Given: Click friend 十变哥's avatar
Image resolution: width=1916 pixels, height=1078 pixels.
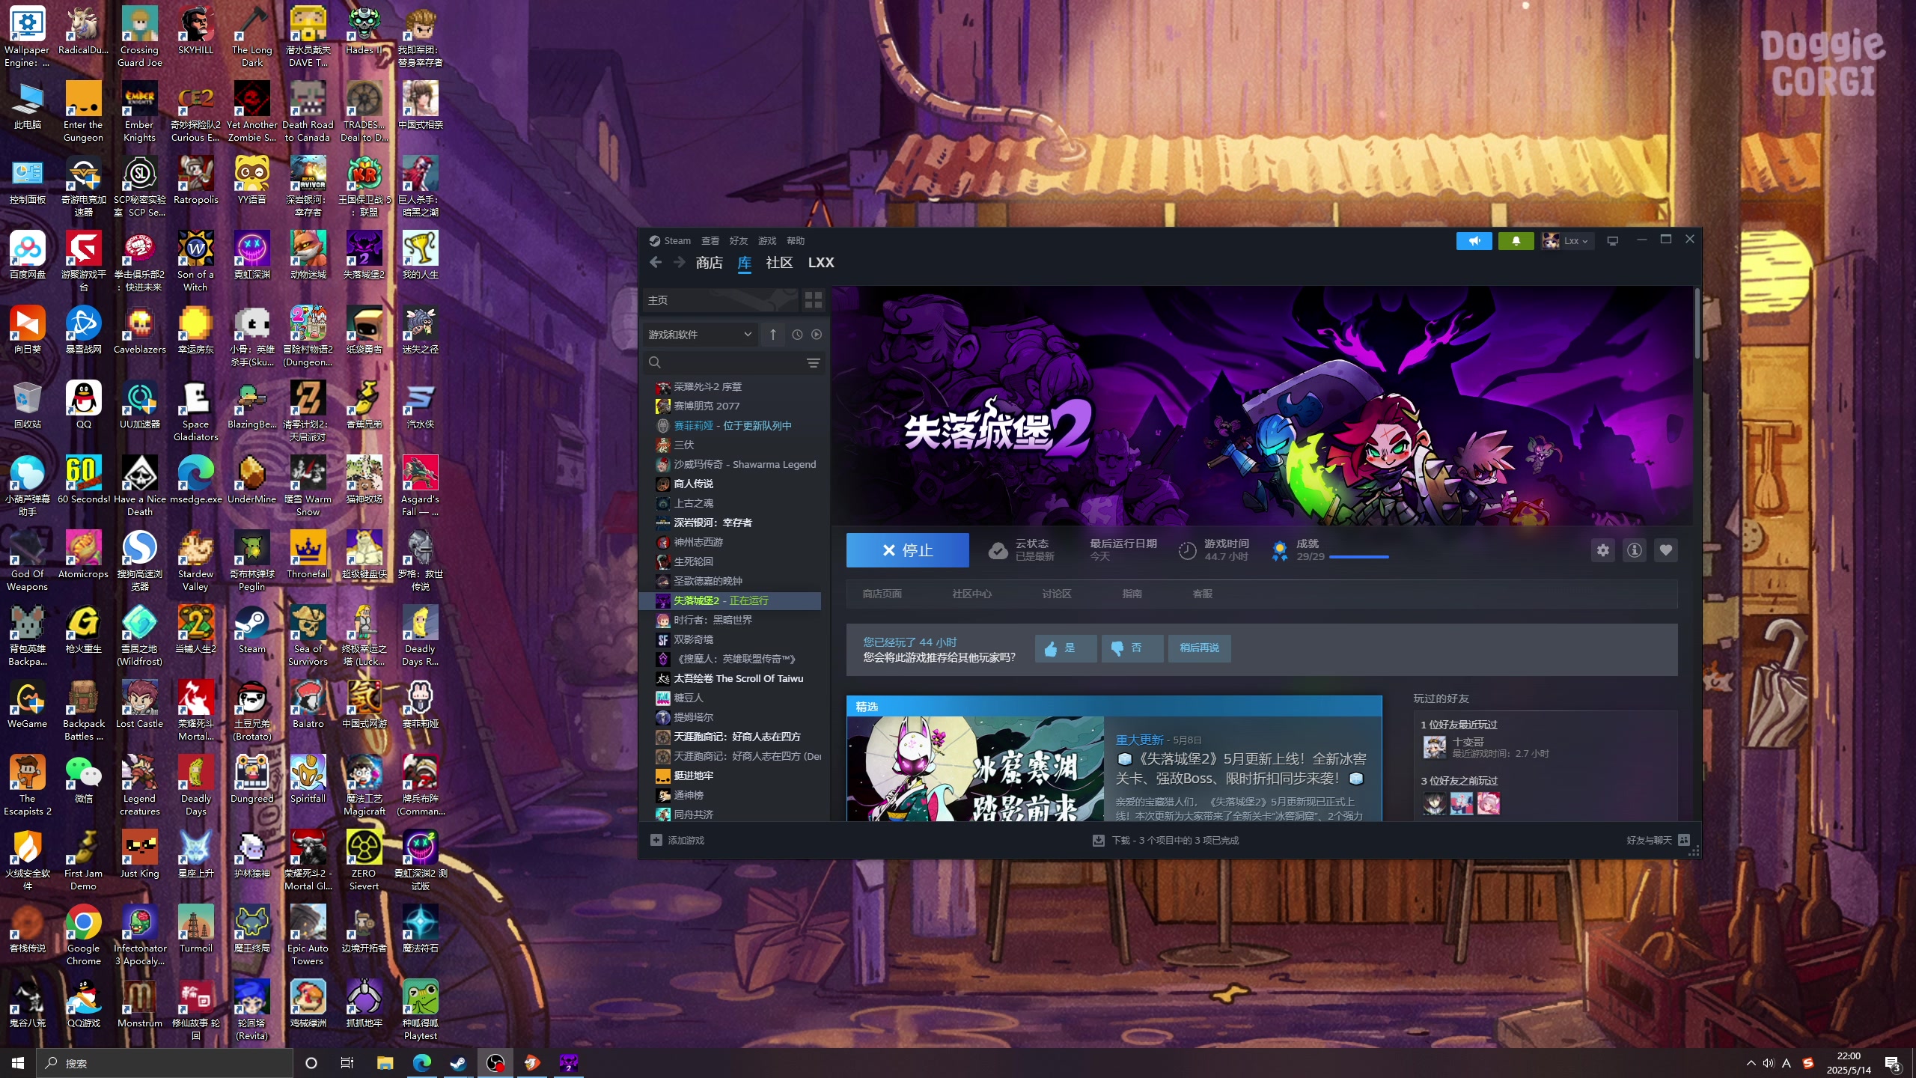Looking at the screenshot, I should (1434, 747).
